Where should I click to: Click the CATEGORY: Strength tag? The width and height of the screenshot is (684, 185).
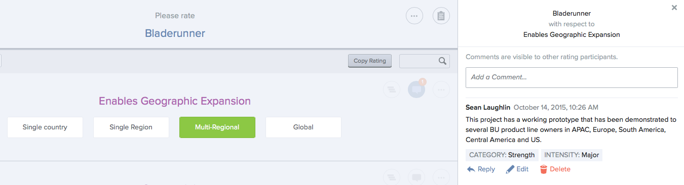tap(502, 155)
